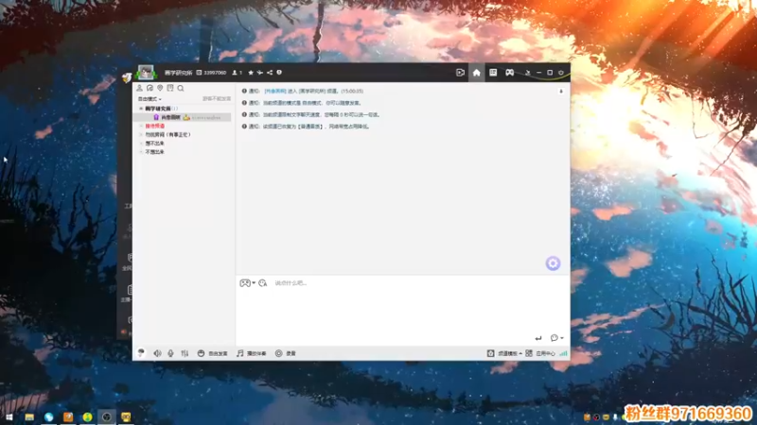Open the Windows Start menu
757x425 pixels.
(x=9, y=417)
